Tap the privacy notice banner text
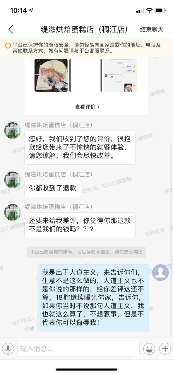 pyautogui.click(x=87, y=48)
